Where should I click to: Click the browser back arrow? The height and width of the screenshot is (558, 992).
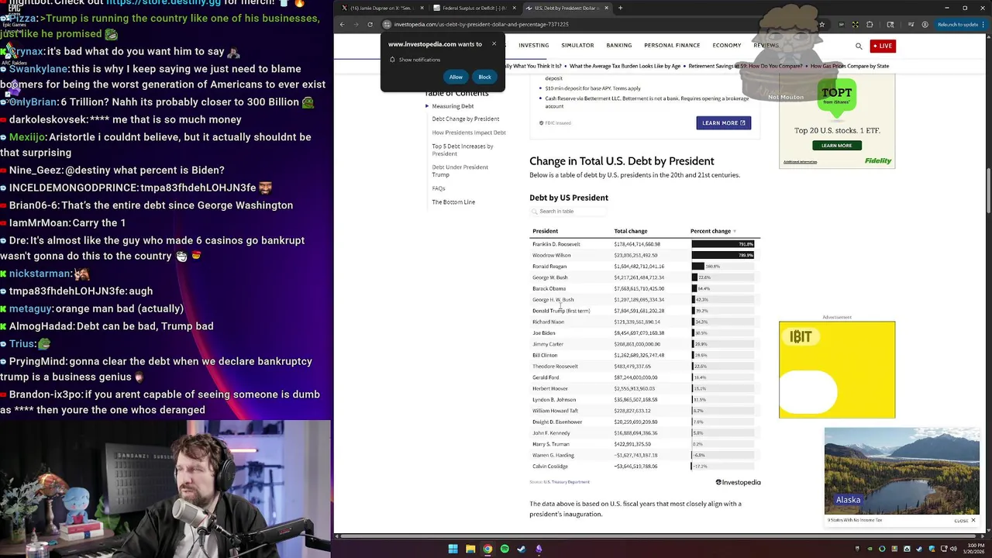click(342, 24)
